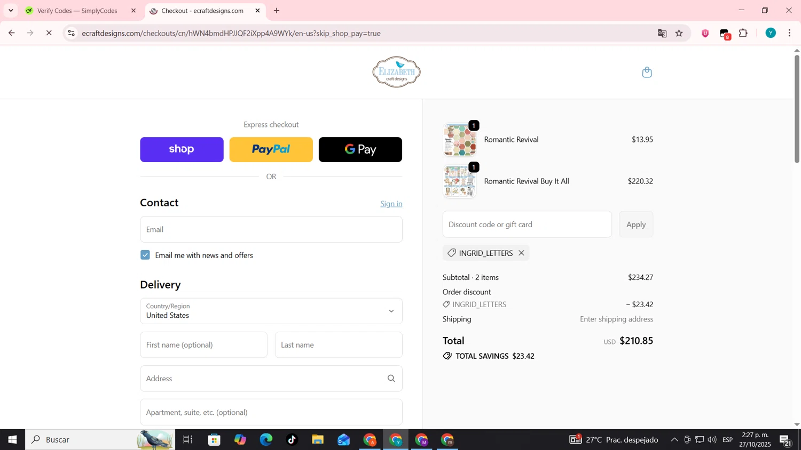The image size is (801, 450).
Task: Open the Windows Start menu
Action: point(12,440)
